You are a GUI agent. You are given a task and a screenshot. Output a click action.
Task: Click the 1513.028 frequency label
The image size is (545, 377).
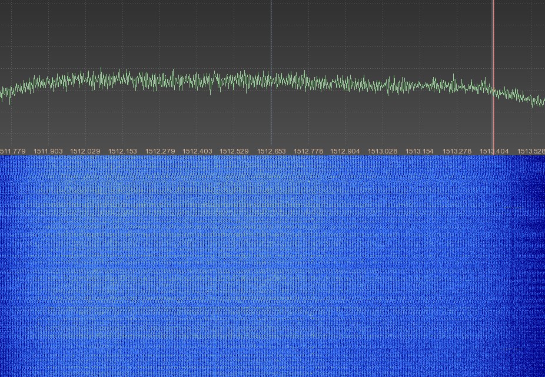[383, 151]
